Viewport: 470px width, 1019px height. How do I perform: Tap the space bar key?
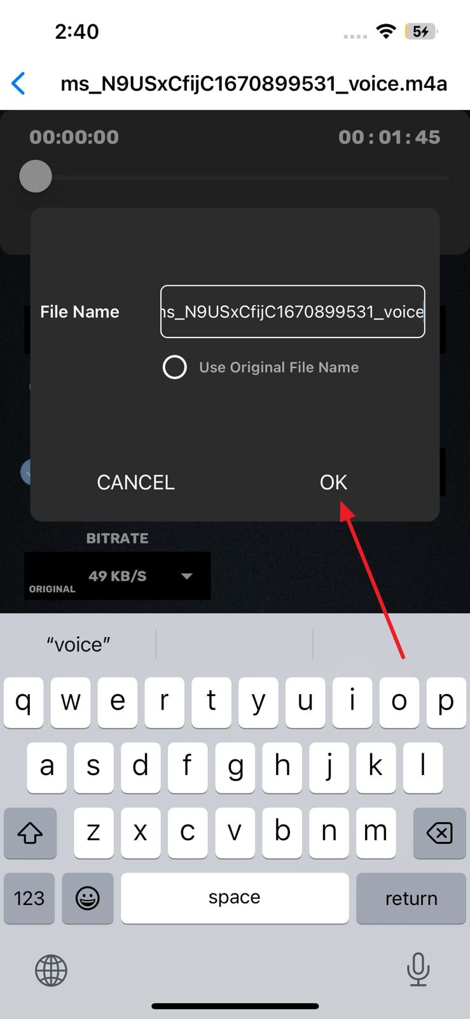(x=235, y=898)
